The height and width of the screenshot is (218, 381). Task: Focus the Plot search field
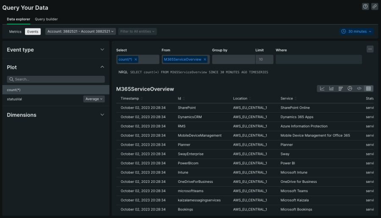pyautogui.click(x=56, y=79)
